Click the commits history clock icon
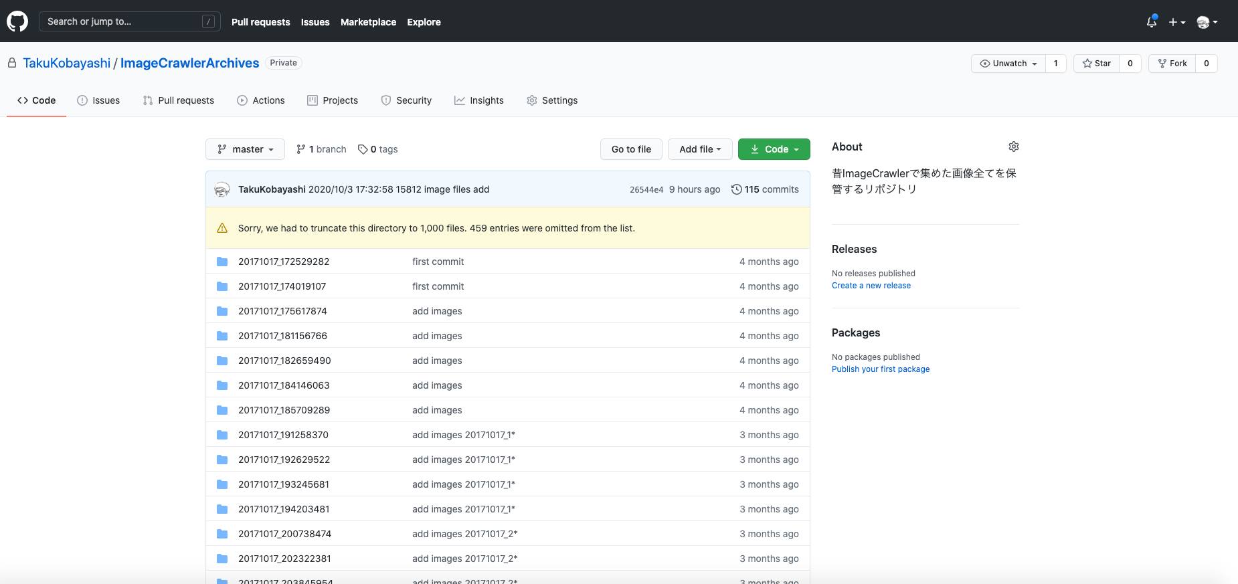This screenshot has height=584, width=1238. (x=736, y=189)
